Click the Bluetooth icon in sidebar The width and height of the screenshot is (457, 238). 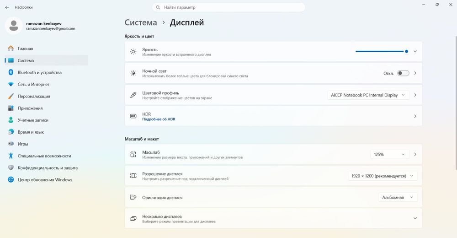[x=11, y=72]
